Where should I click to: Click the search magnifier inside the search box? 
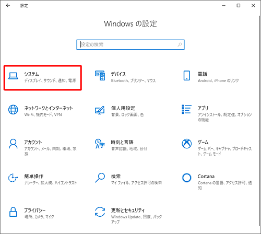pos(180,45)
